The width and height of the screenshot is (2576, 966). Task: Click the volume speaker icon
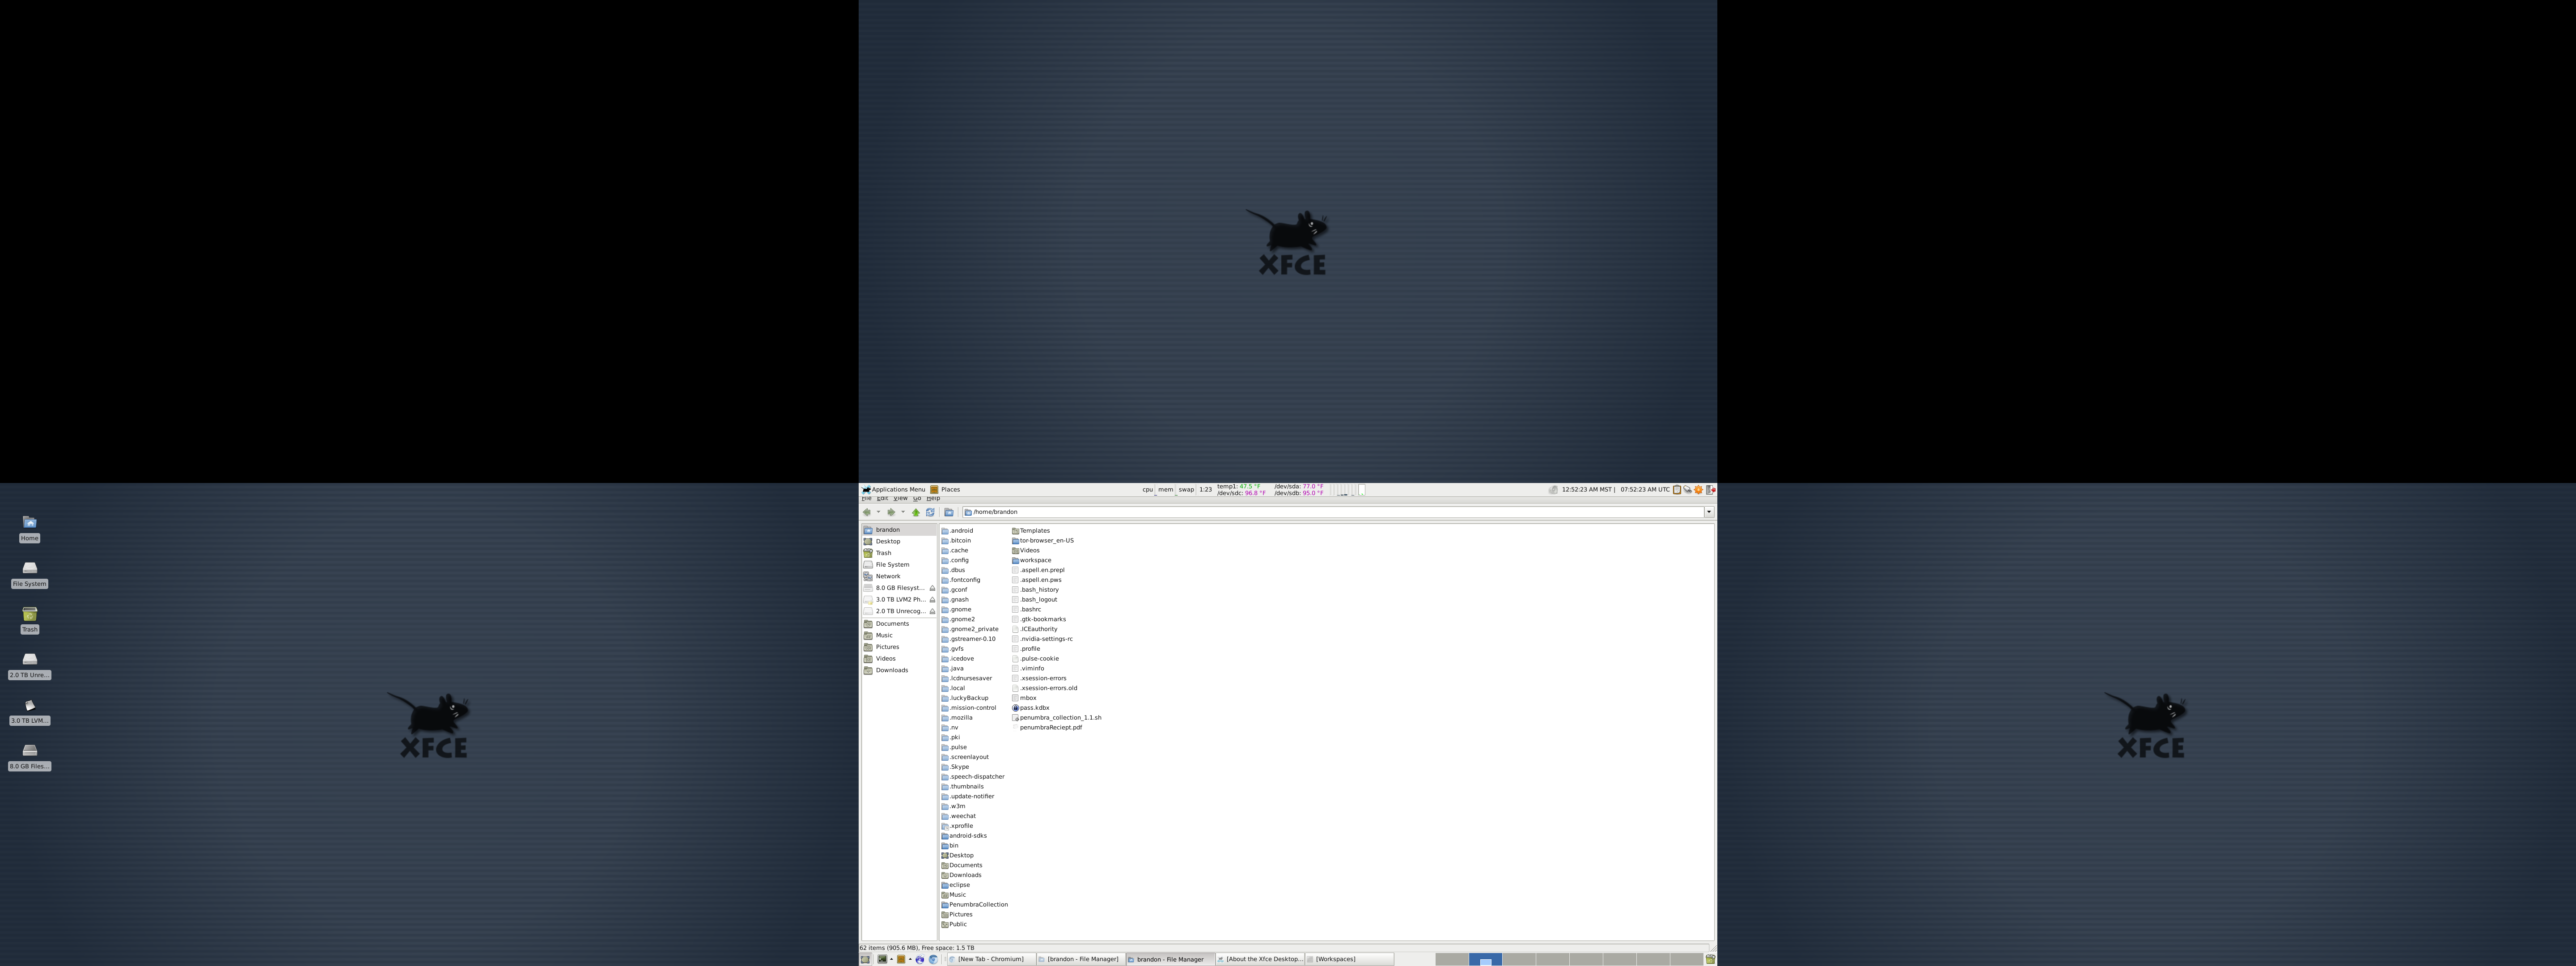click(x=1553, y=490)
